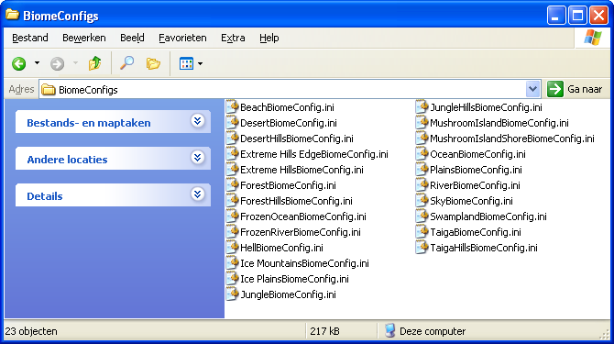614x344 pixels.
Task: Select the PlainsBiomeConfig.ini file icon
Action: coord(422,170)
